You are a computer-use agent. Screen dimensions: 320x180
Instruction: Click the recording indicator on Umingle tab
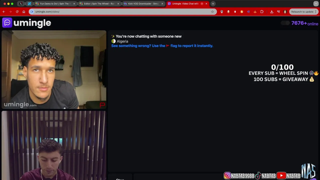tap(202, 4)
